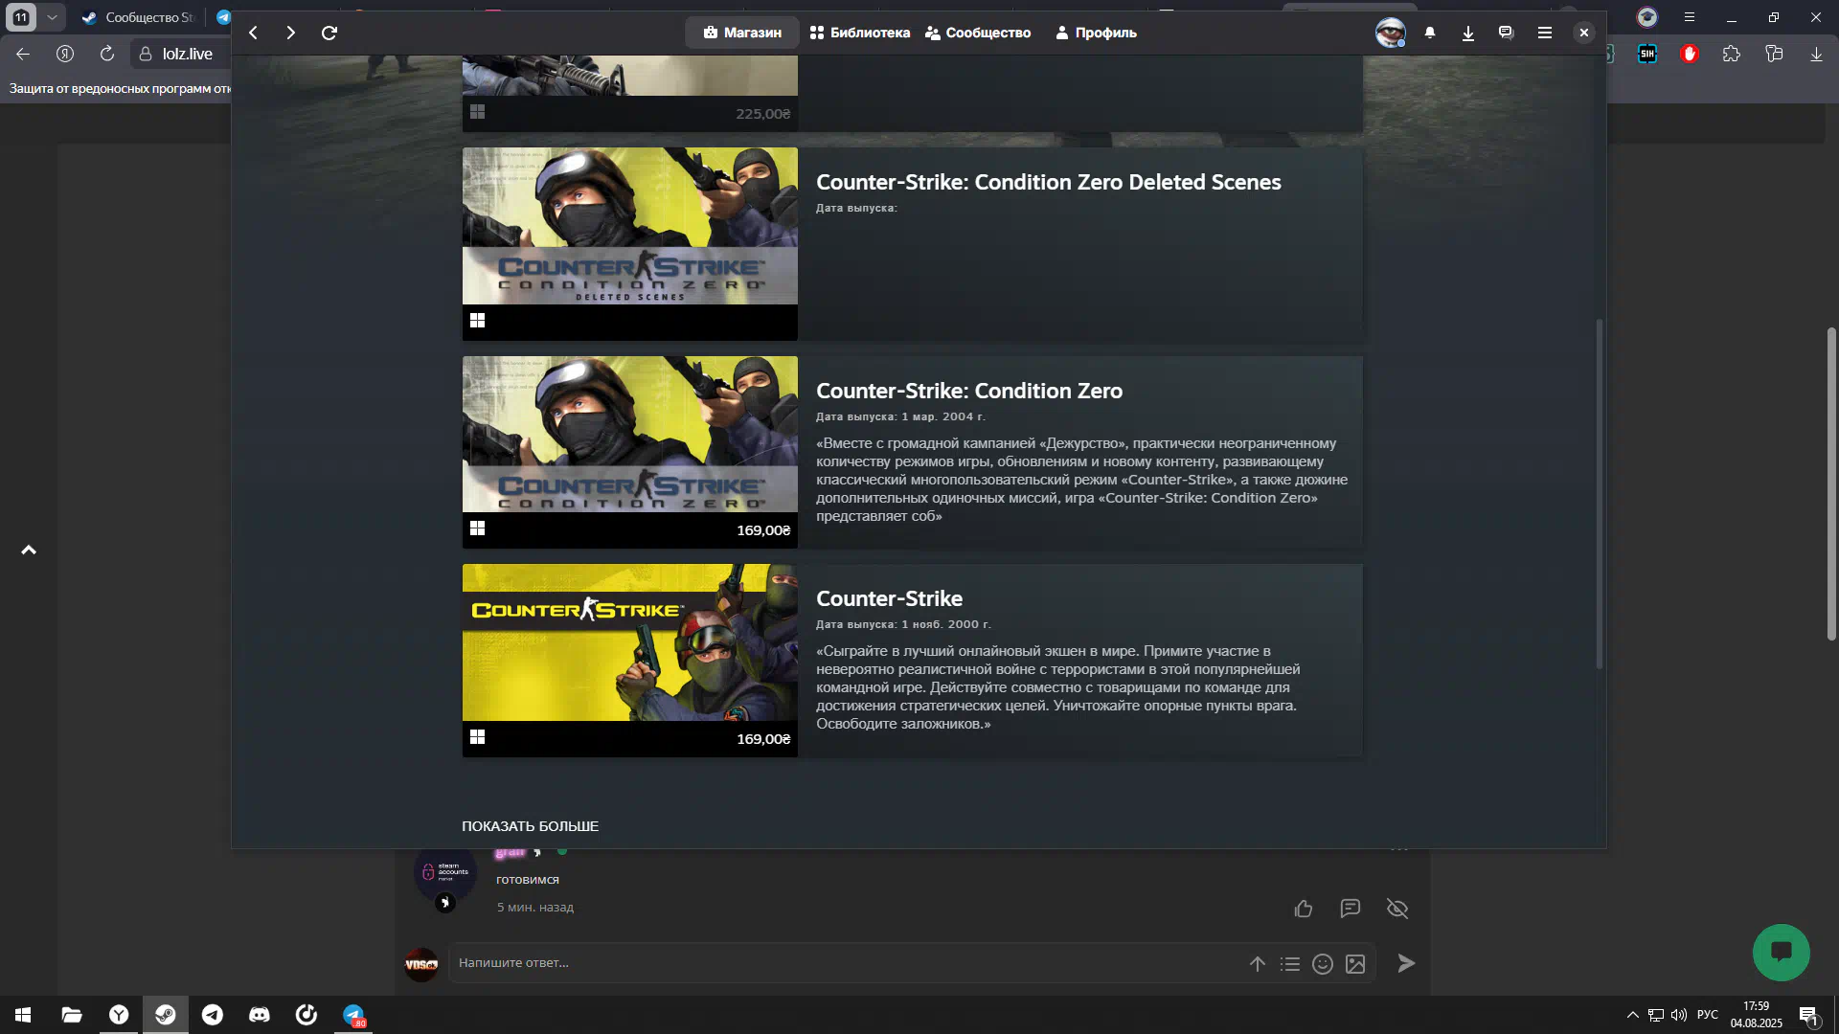Click the up-arrow icon in reply box
The width and height of the screenshot is (1839, 1034).
(1258, 964)
